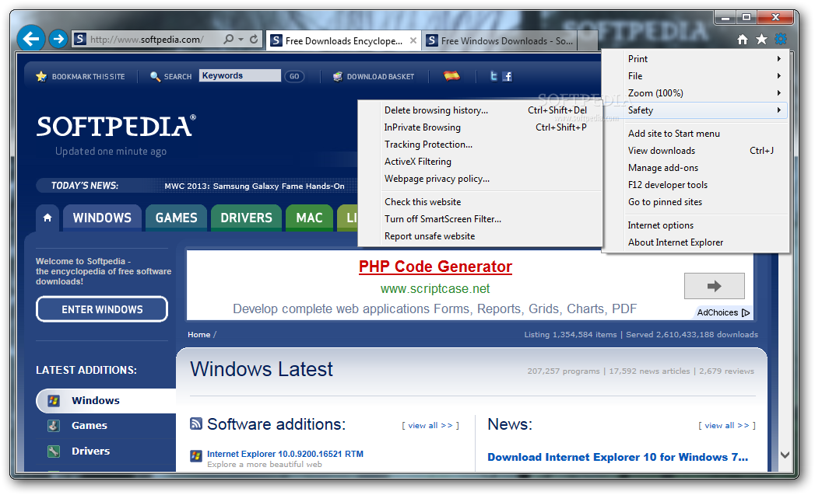Open F12 developer tools
Screen dimensions: 815x495
pos(697,185)
